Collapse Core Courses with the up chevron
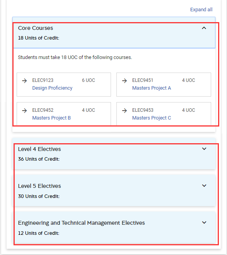Image resolution: width=227 pixels, height=255 pixels. (x=204, y=28)
